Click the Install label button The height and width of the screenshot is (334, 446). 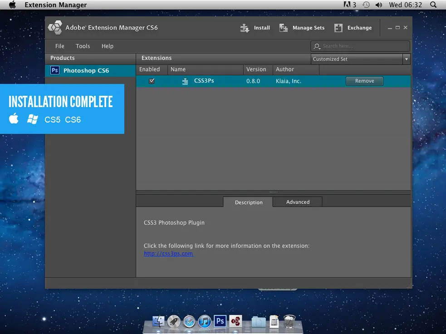262,28
